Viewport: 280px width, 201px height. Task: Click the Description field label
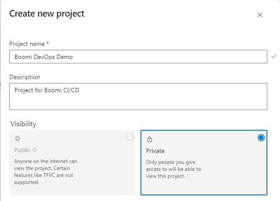24,77
